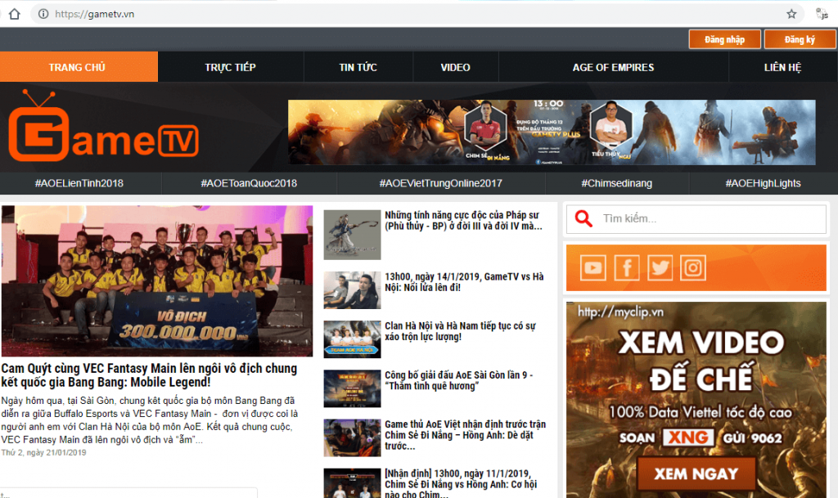Click featured article summary starting Ngày hôm qua
This screenshot has height=498, width=838.
[149, 420]
